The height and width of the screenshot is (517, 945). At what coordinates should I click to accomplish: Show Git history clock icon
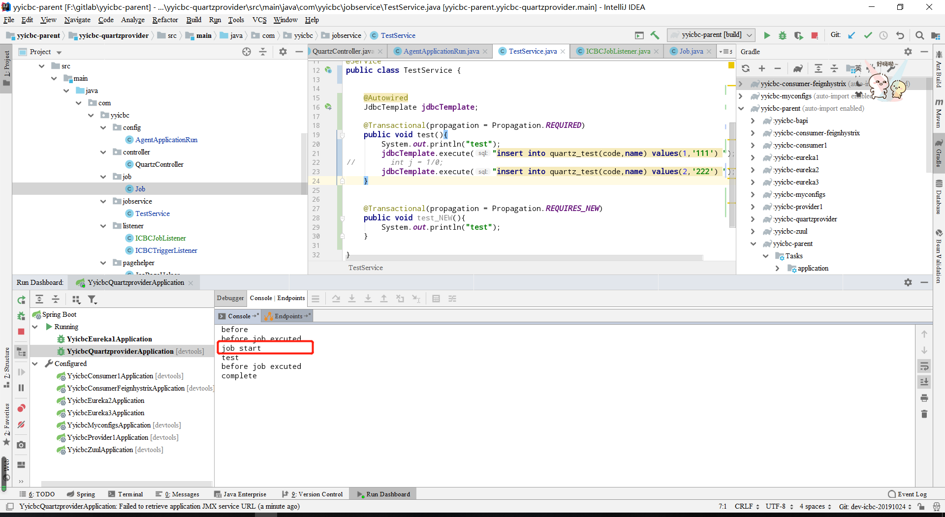tap(883, 35)
